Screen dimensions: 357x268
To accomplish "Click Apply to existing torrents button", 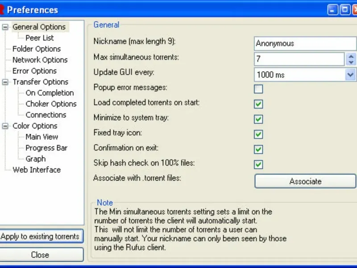I will click(42, 236).
